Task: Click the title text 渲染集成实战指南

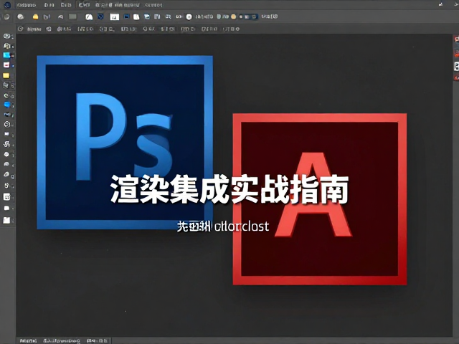Action: 229,189
